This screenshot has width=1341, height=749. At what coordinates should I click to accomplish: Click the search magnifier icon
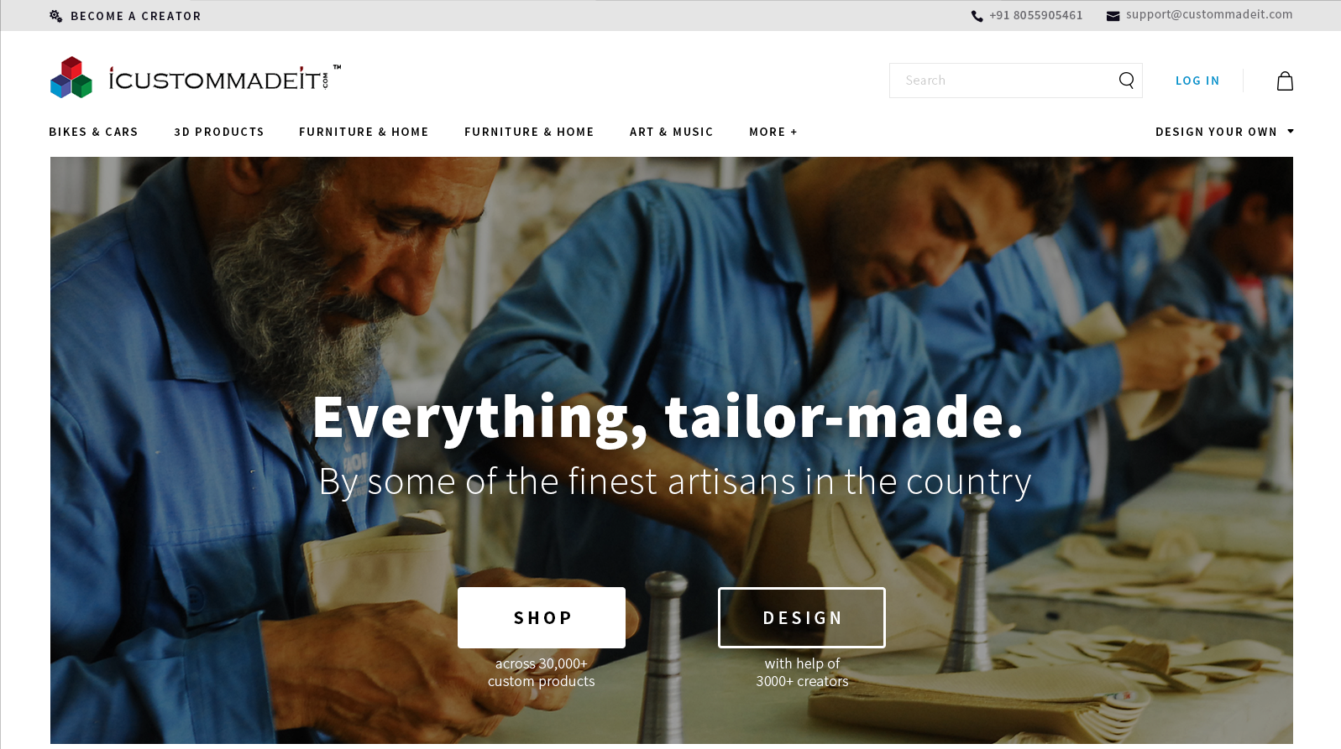point(1126,80)
